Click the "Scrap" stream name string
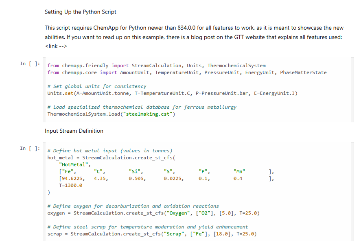Screen dimensions: 361x241 pos(174,234)
